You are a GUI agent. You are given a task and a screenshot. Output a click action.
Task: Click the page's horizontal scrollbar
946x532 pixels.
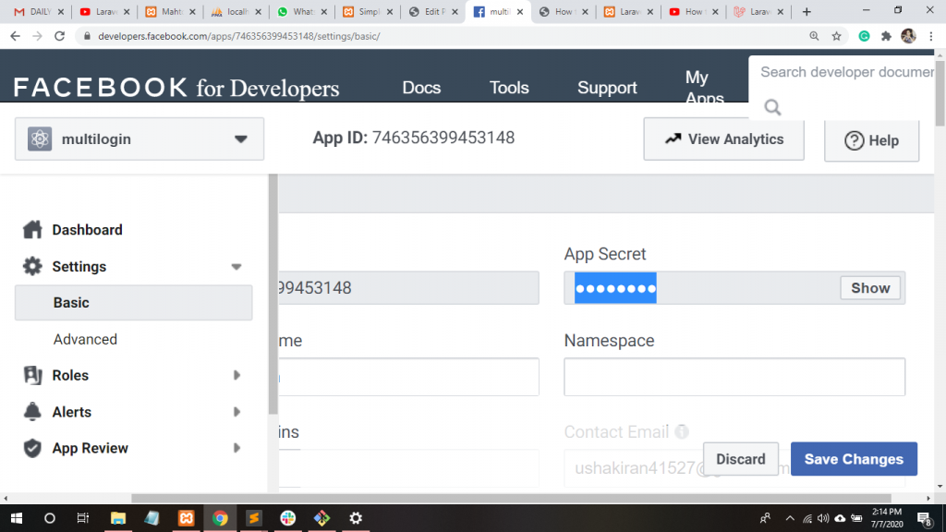(x=511, y=498)
